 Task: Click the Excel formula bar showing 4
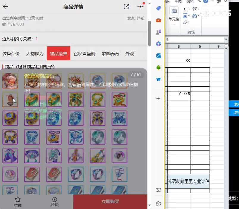[x=195, y=40]
